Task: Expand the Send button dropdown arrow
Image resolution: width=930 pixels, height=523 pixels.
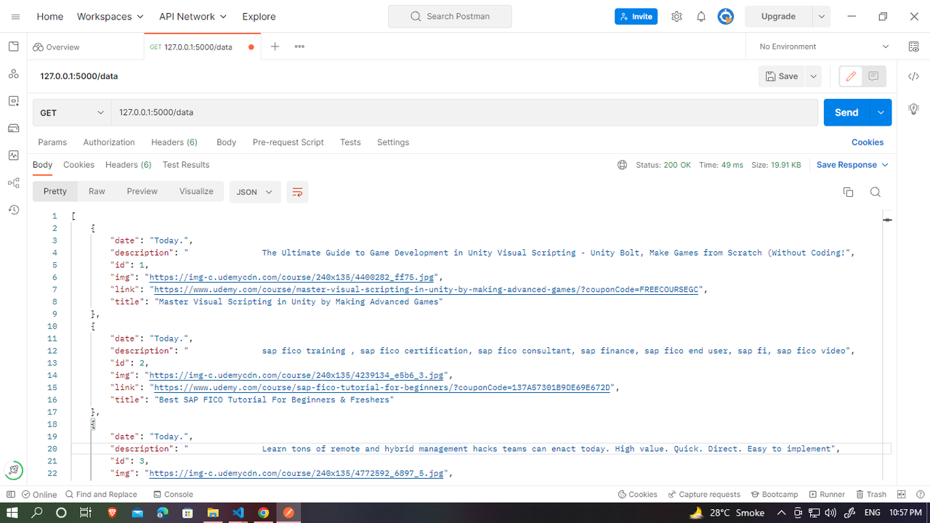Action: 881,113
